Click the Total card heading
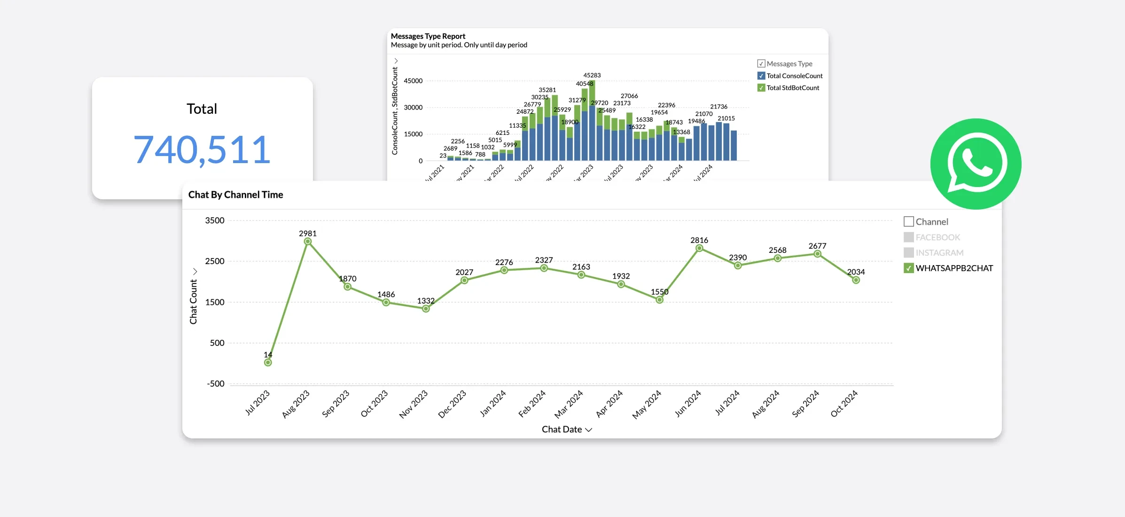 (x=202, y=109)
